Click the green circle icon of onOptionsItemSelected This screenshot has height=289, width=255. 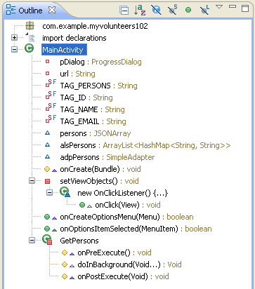tap(47, 229)
